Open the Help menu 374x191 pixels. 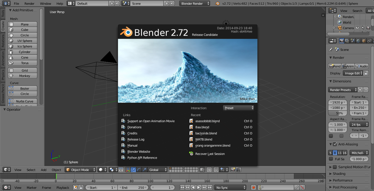coord(60,4)
